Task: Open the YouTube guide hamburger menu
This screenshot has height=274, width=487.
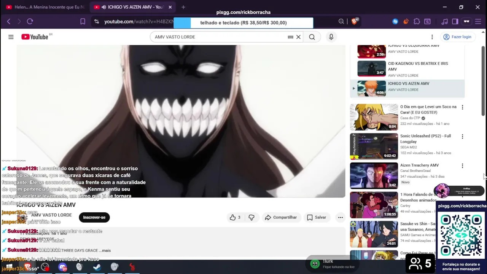Action: click(11, 37)
